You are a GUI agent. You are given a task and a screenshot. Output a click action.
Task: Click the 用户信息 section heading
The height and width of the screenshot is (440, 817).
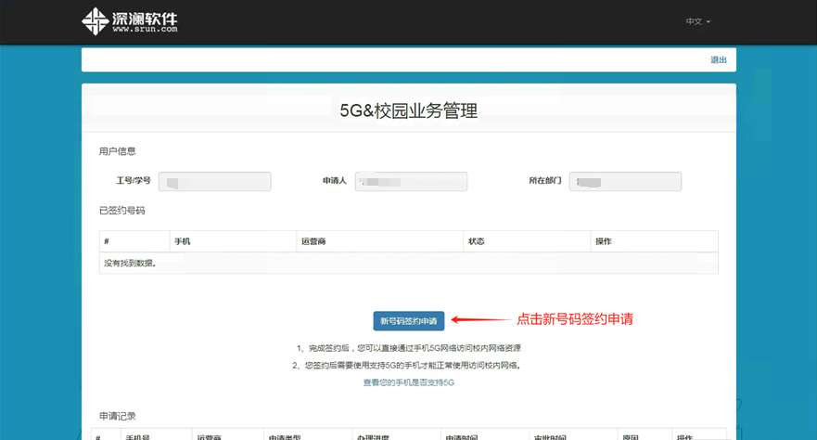118,150
